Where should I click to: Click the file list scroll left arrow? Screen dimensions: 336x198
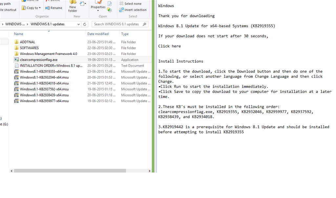[x=11, y=171]
